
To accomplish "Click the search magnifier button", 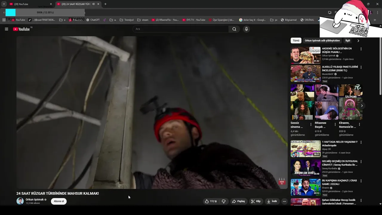I will (234, 29).
